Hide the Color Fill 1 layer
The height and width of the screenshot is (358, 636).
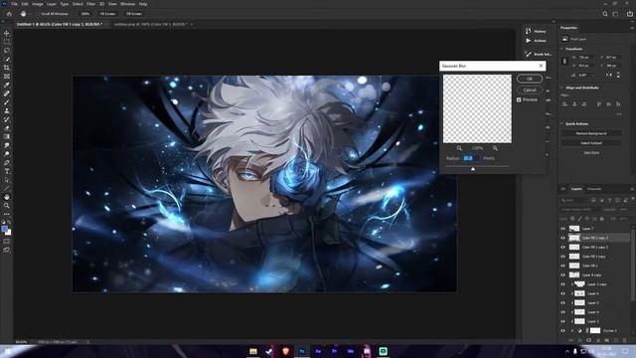(x=562, y=266)
